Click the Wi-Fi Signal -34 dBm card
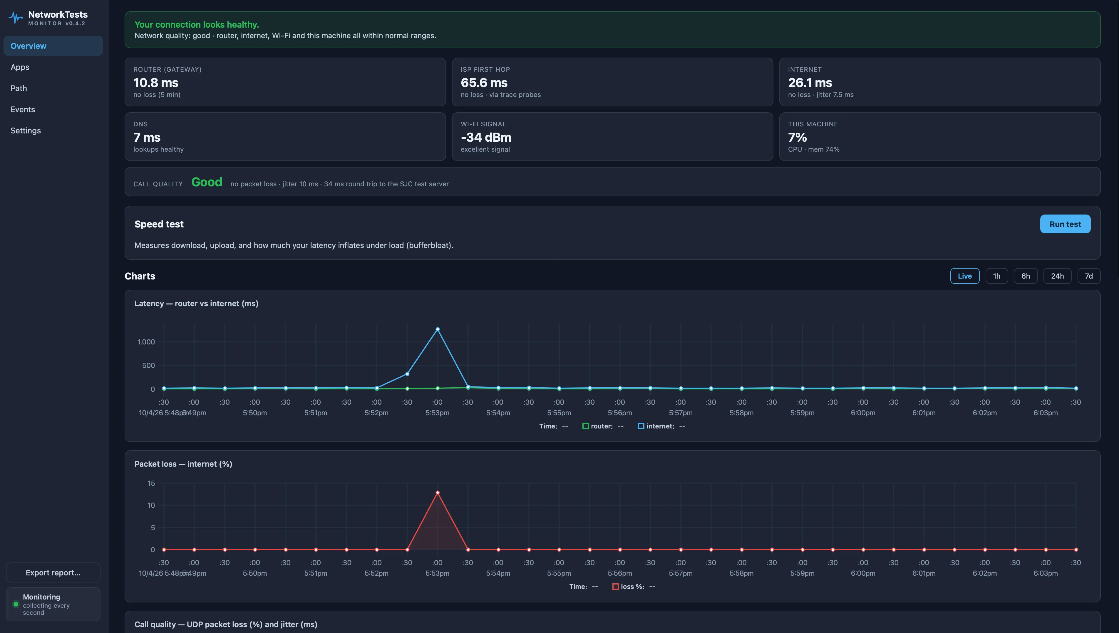This screenshot has width=1119, height=633. 612,137
